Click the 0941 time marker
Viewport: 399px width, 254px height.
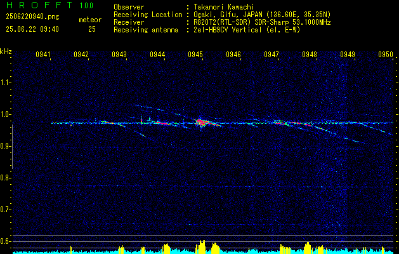click(43, 55)
